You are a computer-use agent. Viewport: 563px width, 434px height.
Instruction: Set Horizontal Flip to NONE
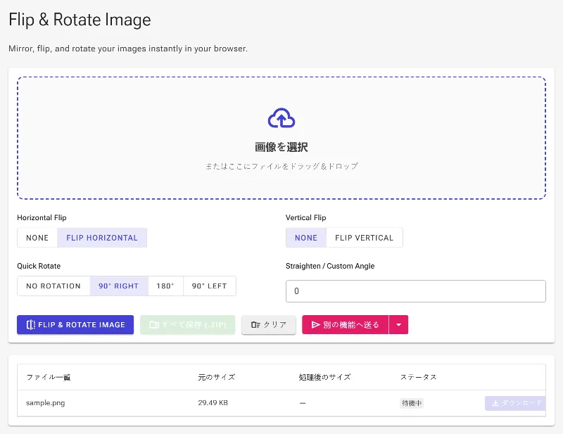(x=37, y=238)
